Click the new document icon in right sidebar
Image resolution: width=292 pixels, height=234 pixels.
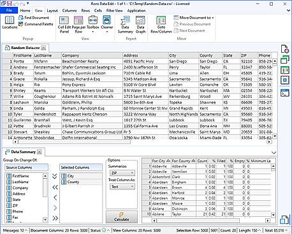285,49
